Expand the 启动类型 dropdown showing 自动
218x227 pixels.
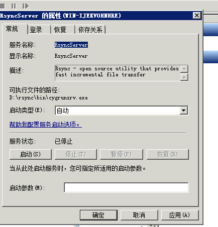pos(184,110)
